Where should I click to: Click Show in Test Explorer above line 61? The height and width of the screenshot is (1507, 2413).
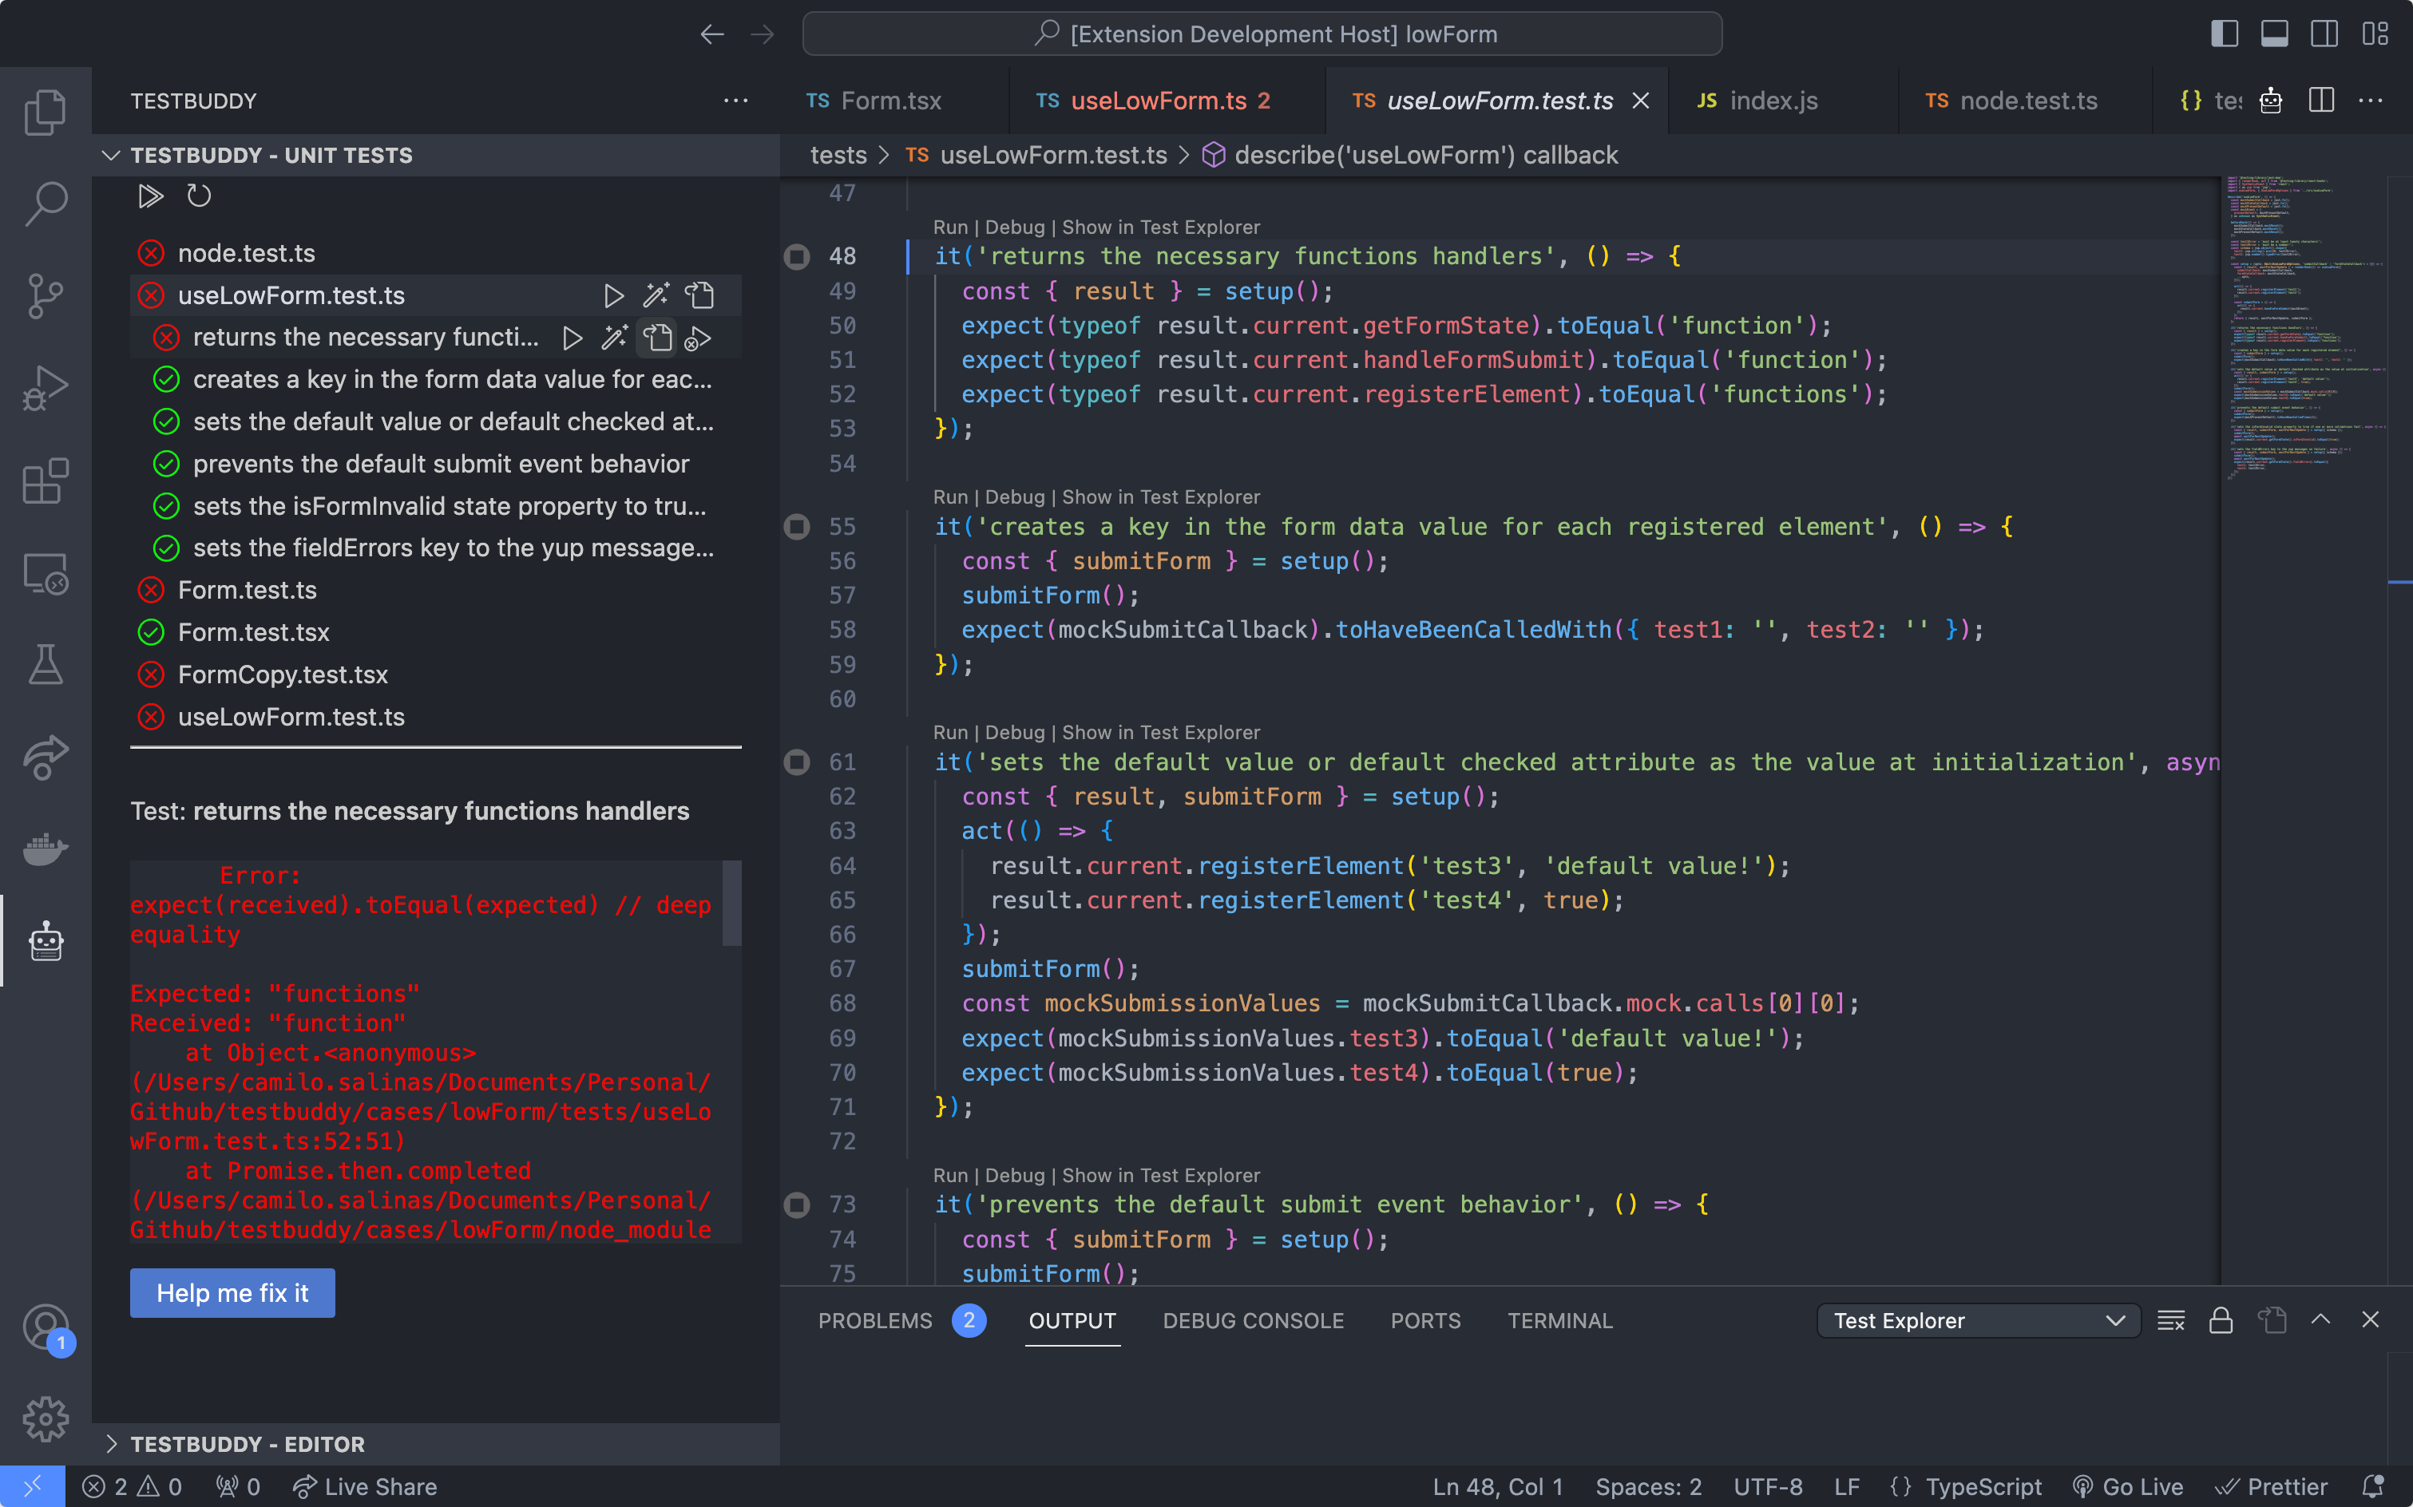(1161, 733)
